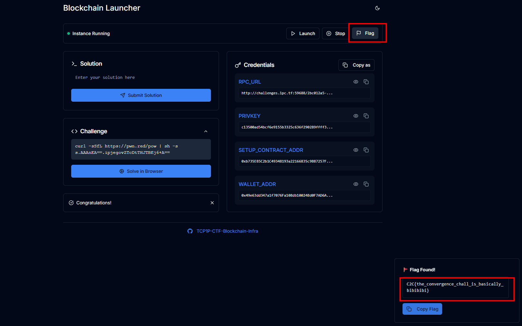Reveal the full RPC_URL with eye icon

pyautogui.click(x=356, y=82)
